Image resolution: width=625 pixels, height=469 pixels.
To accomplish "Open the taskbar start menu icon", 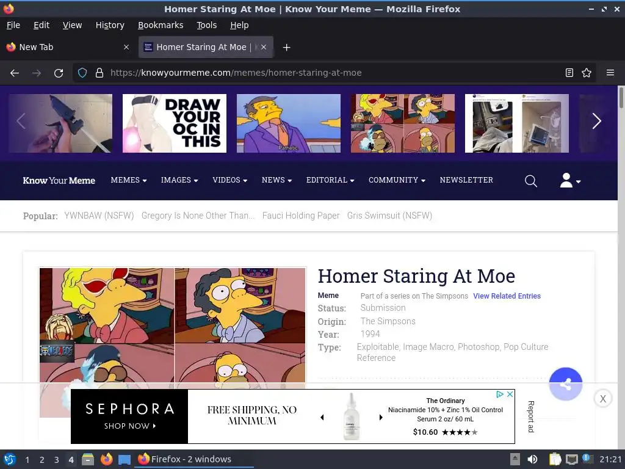I will pos(10,459).
